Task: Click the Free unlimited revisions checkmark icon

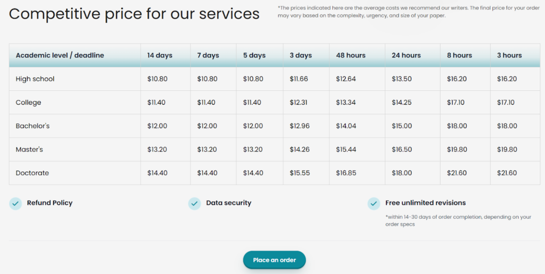Action: [x=374, y=203]
